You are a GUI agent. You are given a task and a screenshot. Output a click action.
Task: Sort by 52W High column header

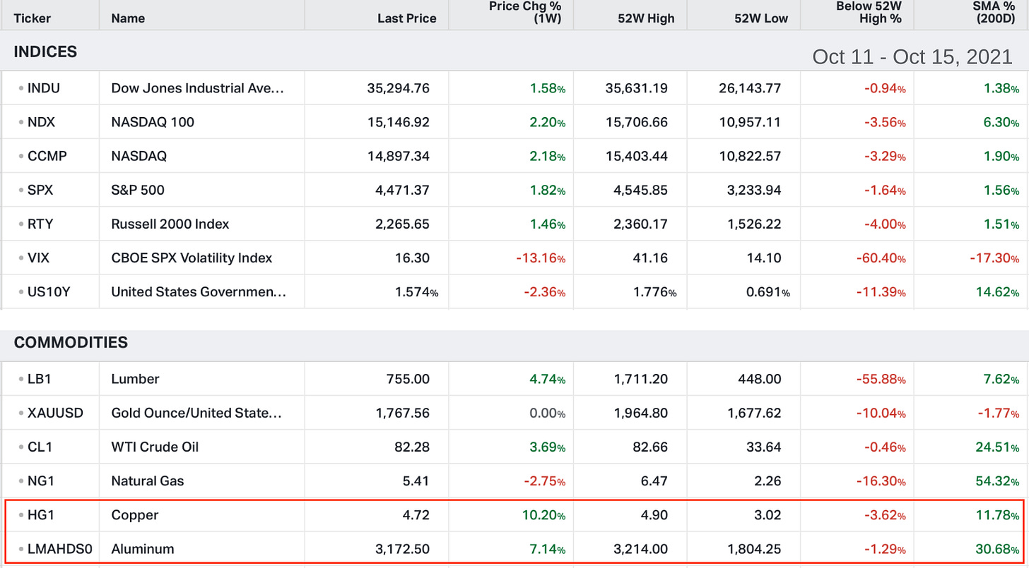point(646,19)
